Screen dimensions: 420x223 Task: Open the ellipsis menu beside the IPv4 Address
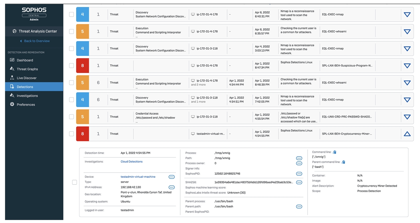click(172, 187)
